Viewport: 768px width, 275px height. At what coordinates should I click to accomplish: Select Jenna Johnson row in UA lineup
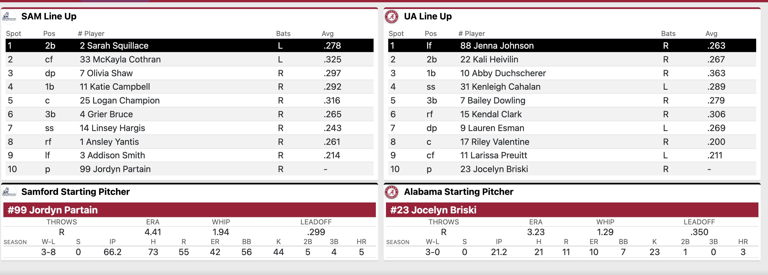coord(572,46)
